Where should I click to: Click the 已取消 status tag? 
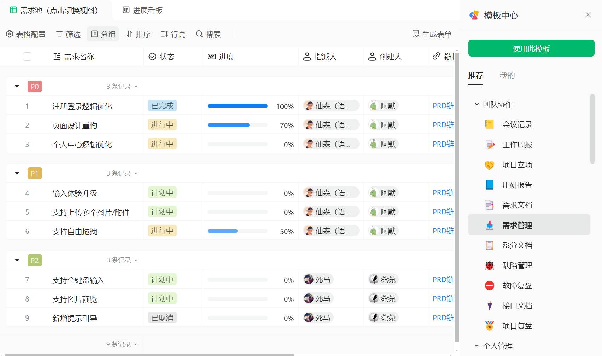pos(162,318)
